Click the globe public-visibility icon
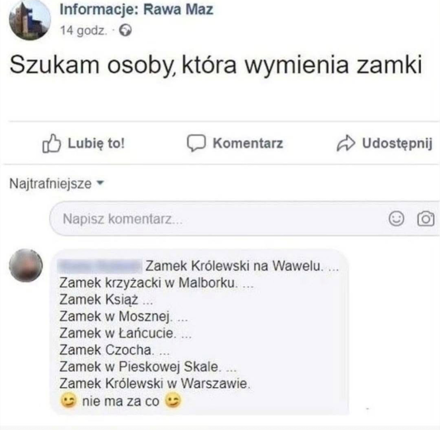Image resolution: width=440 pixels, height=430 pixels. pyautogui.click(x=125, y=30)
